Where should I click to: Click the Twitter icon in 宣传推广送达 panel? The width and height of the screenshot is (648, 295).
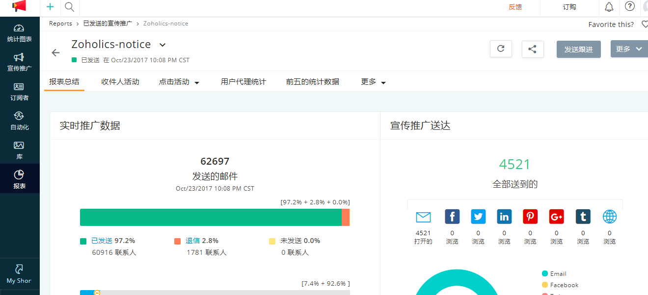tap(478, 216)
